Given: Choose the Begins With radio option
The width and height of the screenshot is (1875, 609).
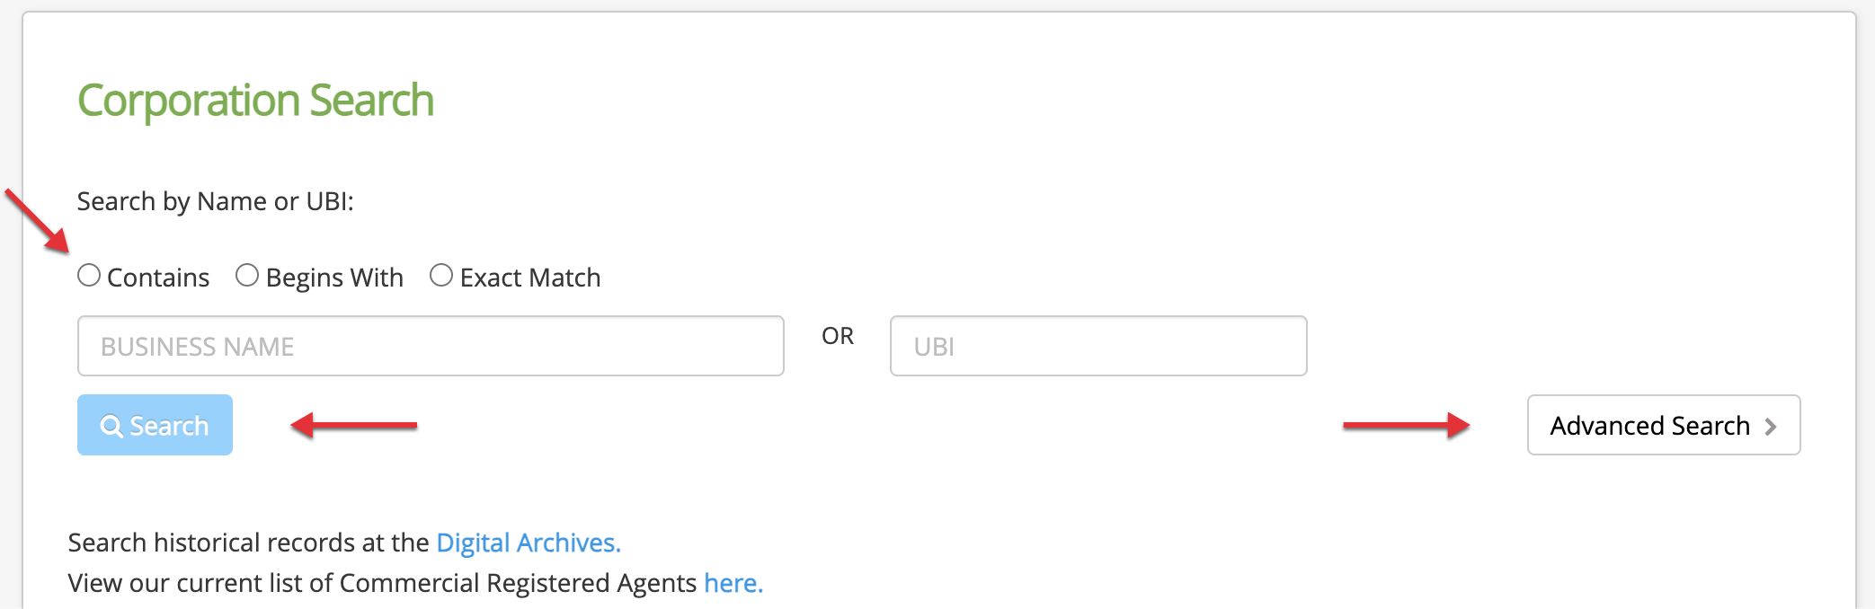Looking at the screenshot, I should 247,275.
